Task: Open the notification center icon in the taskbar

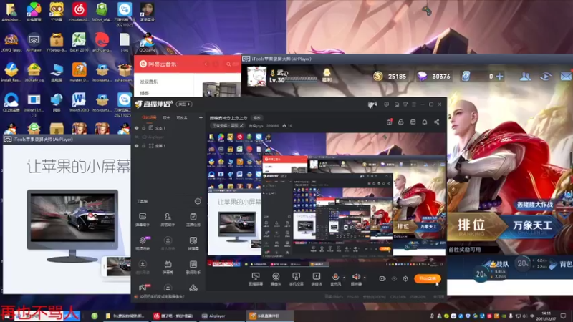Action: [x=563, y=316]
